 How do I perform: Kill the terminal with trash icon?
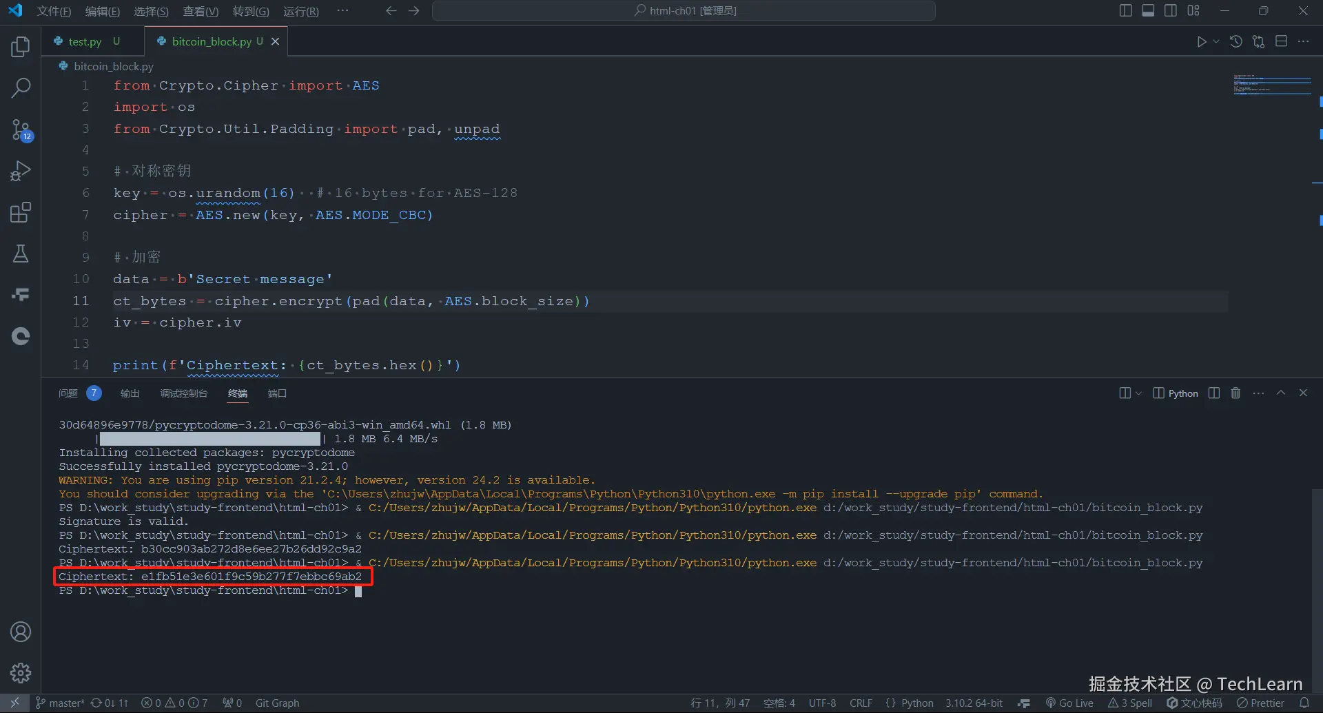click(1235, 393)
